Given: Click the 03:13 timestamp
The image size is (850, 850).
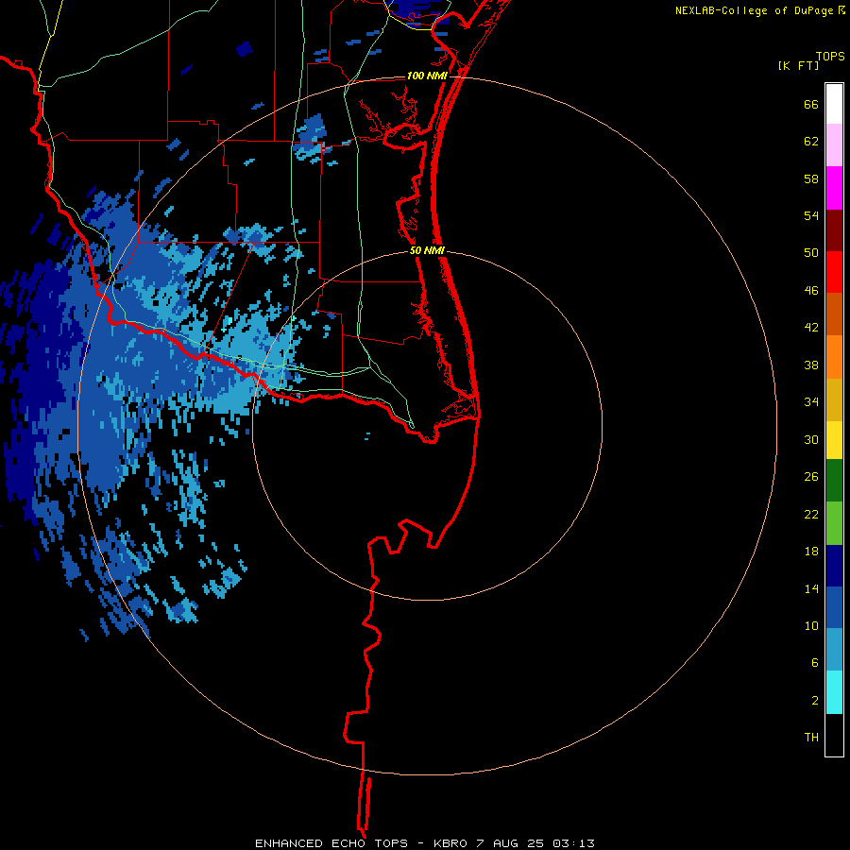Looking at the screenshot, I should 573,843.
